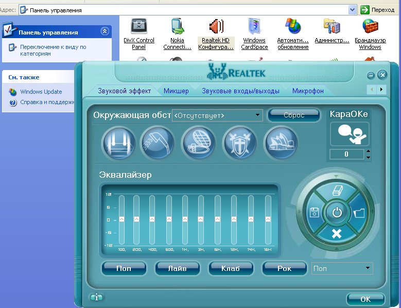This screenshot has height=308, width=401.
Task: Apply the Клаб equalizer preset button
Action: [231, 268]
